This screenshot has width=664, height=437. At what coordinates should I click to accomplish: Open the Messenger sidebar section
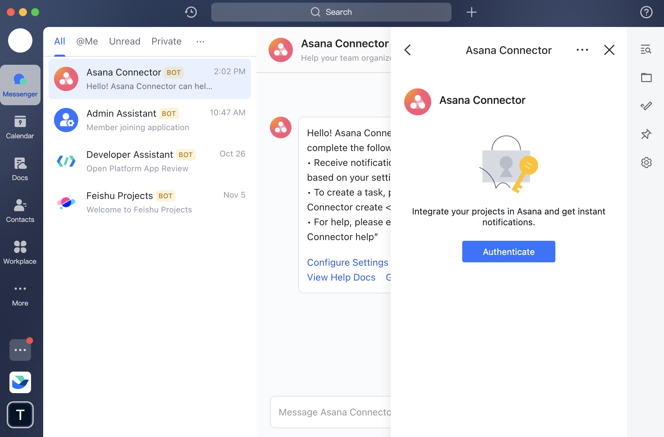[x=20, y=85]
